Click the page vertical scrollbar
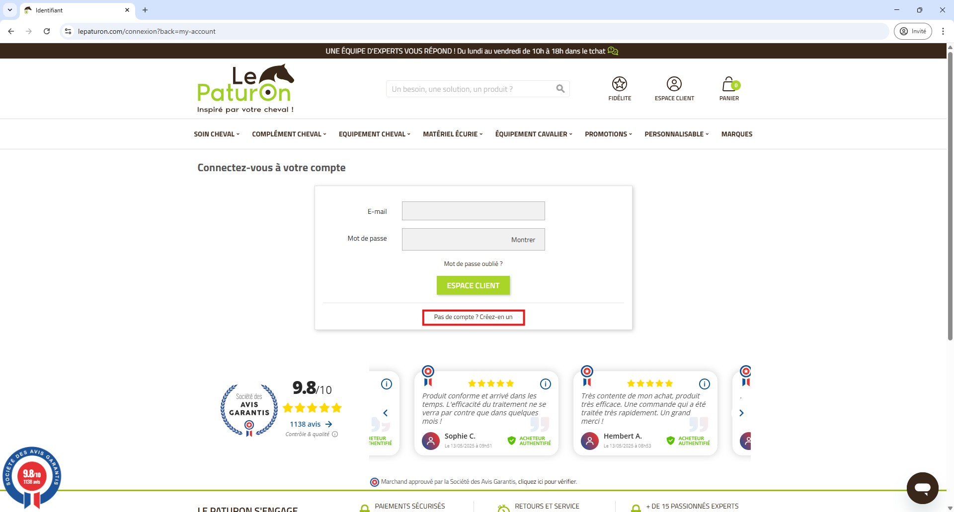954x512 pixels. [x=950, y=198]
